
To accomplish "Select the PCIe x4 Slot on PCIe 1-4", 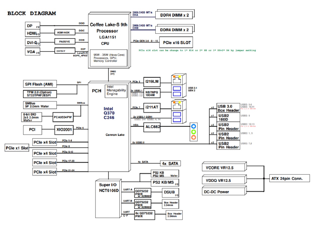I will 45,142.
